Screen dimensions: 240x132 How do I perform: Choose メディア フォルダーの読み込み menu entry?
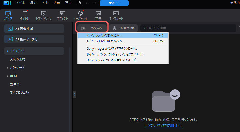[x=105, y=41]
